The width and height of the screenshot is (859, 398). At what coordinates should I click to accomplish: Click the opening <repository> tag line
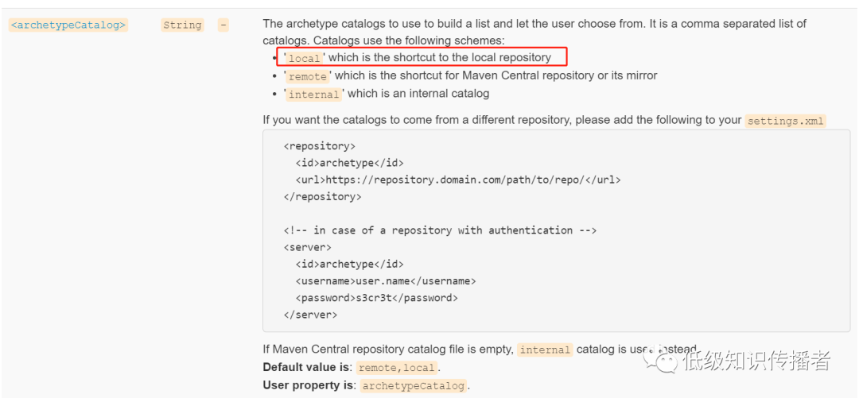(x=319, y=146)
